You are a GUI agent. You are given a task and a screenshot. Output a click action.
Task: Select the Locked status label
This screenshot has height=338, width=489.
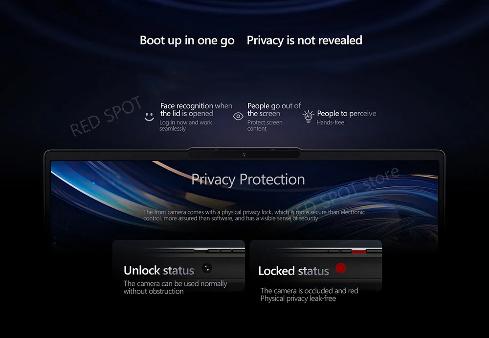click(293, 271)
